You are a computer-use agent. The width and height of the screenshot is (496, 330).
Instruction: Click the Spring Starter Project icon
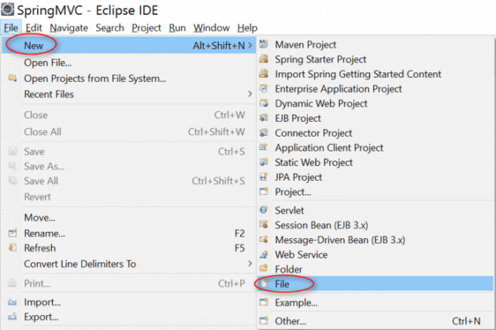(265, 60)
